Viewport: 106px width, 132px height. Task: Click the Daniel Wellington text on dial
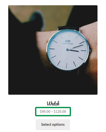click(x=68, y=44)
